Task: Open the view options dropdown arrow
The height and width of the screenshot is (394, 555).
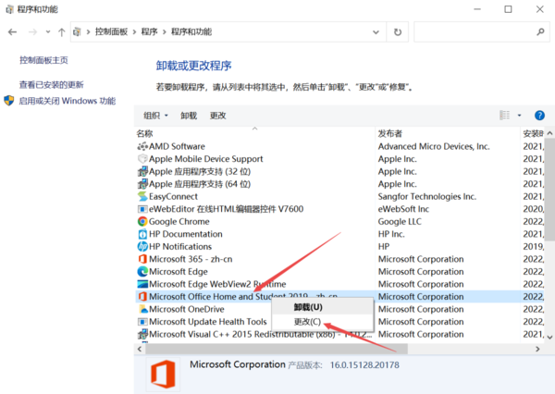Action: click(x=519, y=116)
